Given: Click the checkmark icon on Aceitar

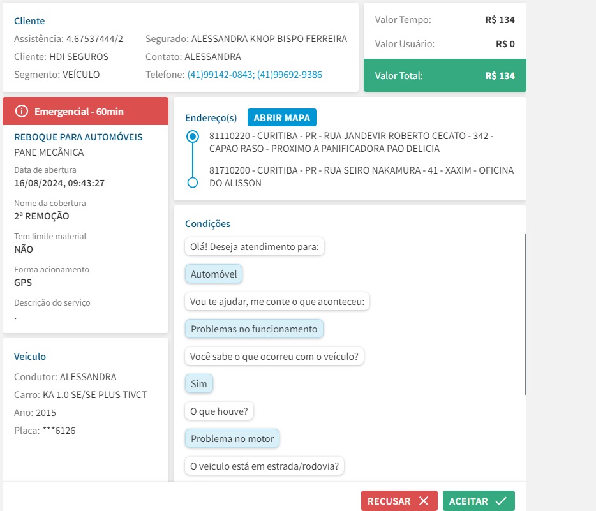Looking at the screenshot, I should (501, 501).
